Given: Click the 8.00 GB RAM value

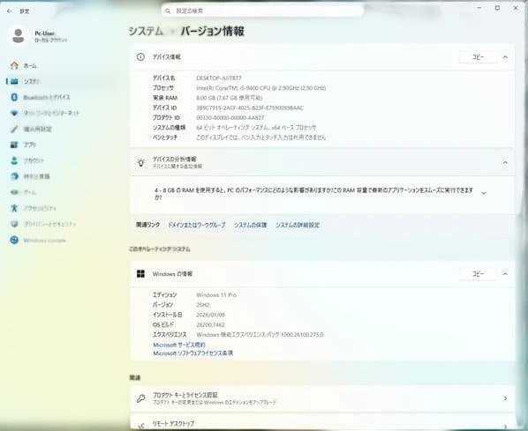Looking at the screenshot, I should coord(230,98).
